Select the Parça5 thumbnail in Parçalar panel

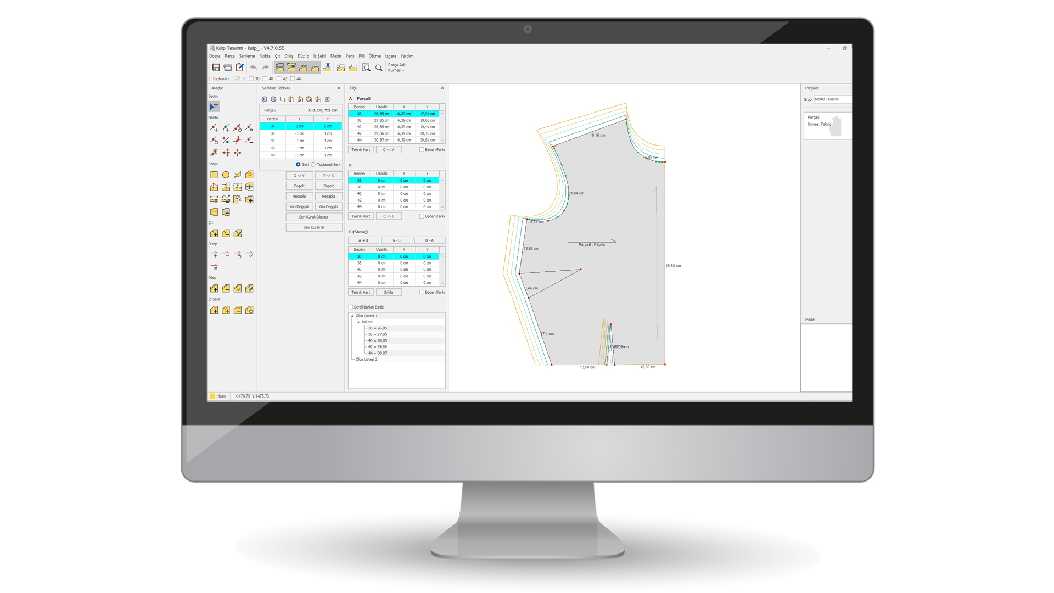(x=827, y=125)
